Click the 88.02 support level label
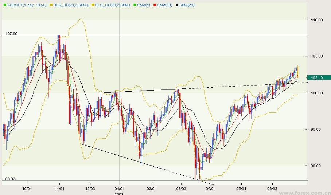331x195 pixels. pyautogui.click(x=10, y=178)
